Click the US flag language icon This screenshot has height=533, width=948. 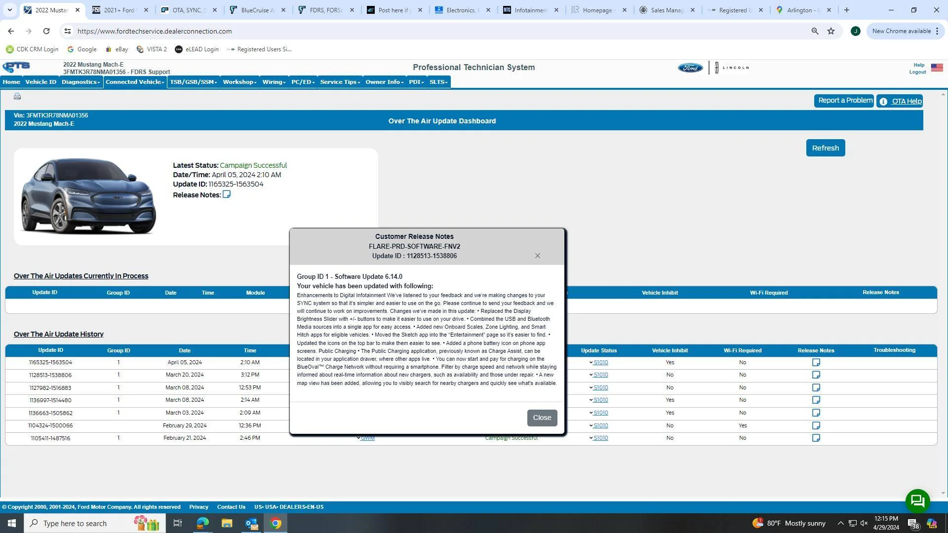pyautogui.click(x=937, y=68)
